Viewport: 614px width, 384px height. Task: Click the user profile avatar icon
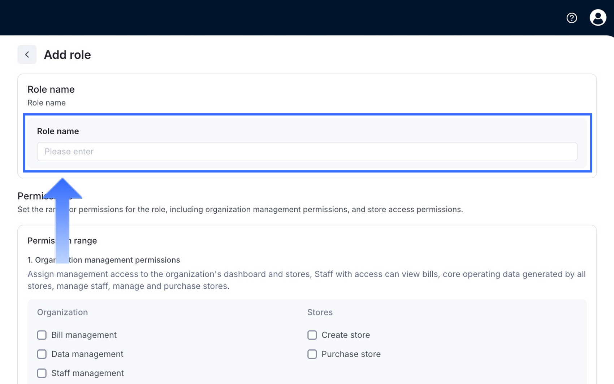tap(598, 18)
